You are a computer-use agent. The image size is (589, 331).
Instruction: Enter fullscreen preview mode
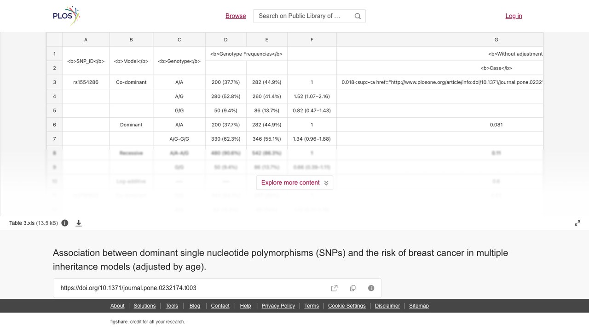click(577, 223)
